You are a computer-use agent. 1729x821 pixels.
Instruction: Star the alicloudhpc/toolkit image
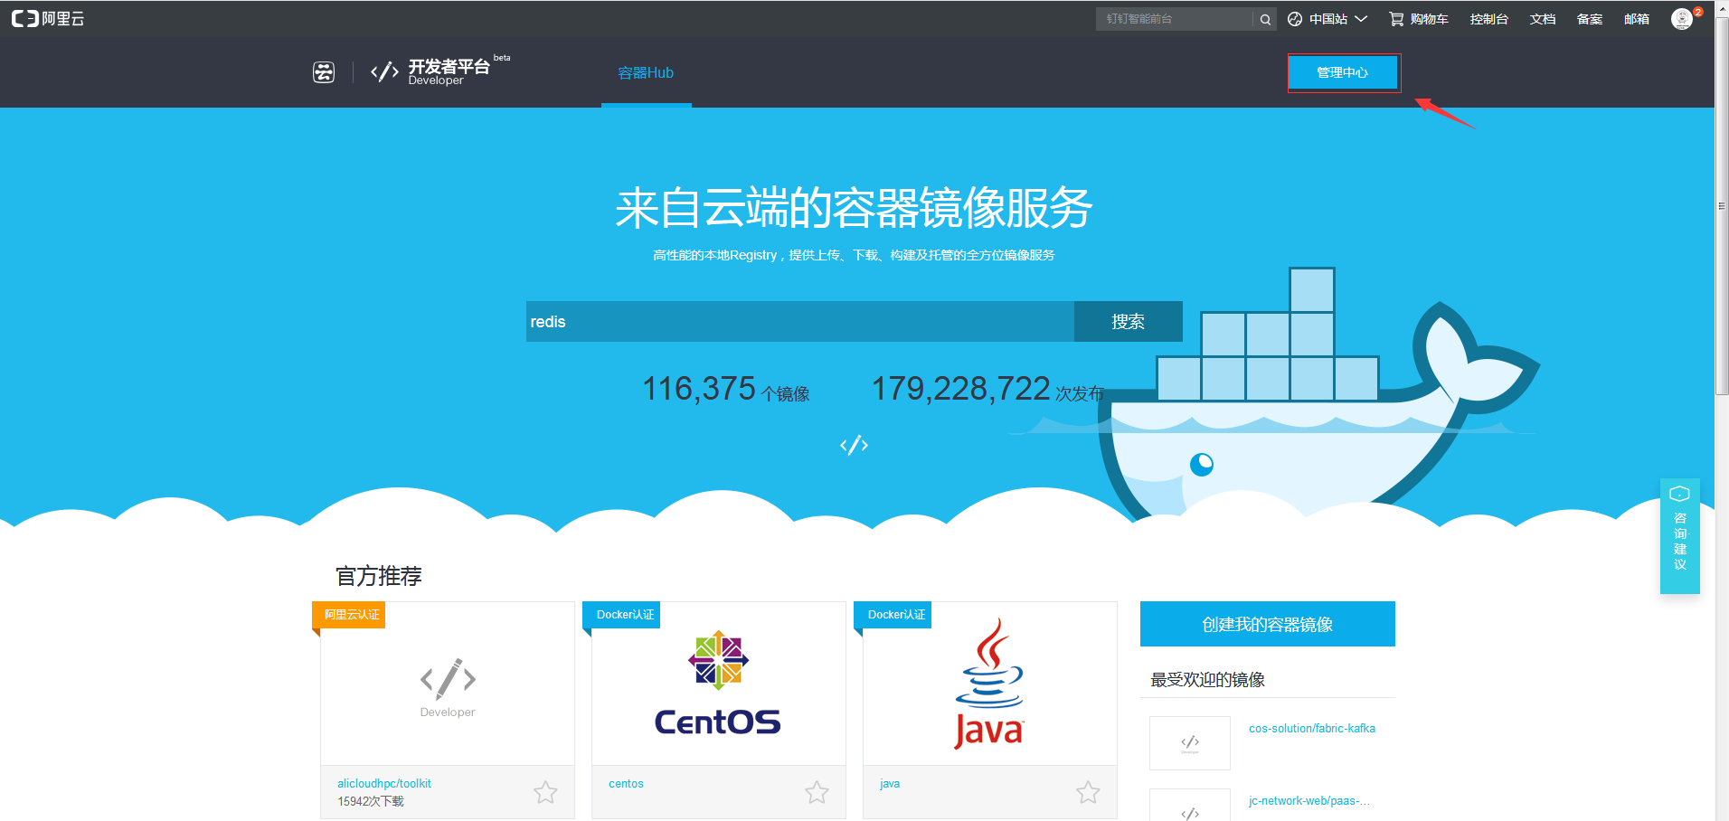(x=545, y=793)
